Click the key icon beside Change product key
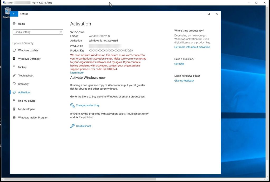The image size is (270, 182). pos(72,105)
